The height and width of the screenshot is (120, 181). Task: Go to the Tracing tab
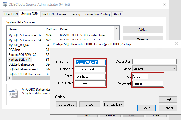pyautogui.click(x=75, y=14)
